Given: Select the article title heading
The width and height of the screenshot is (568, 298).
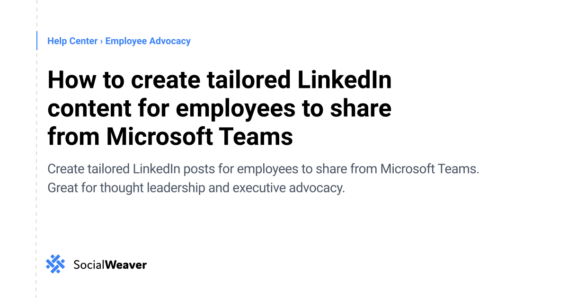Looking at the screenshot, I should 220,108.
